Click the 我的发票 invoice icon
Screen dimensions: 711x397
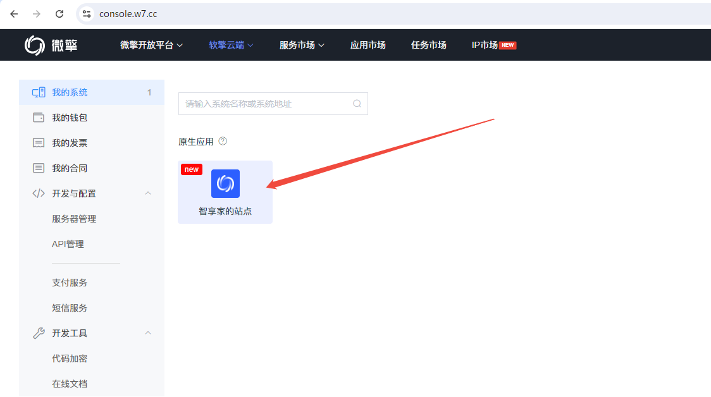[39, 144]
